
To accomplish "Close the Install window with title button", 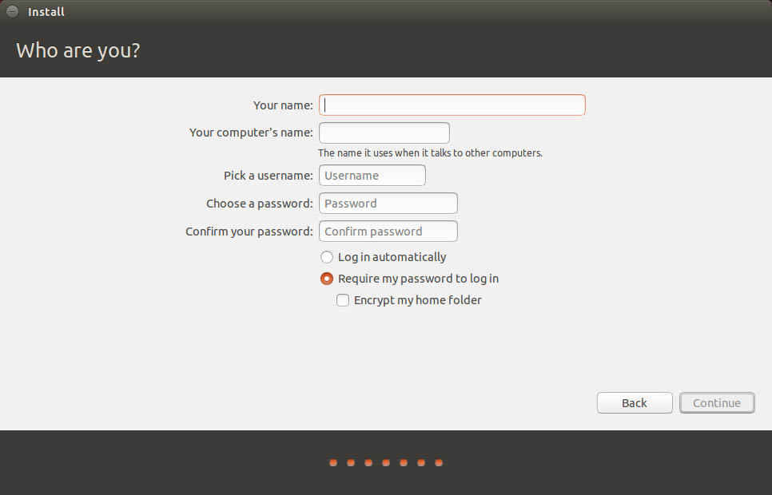I will (12, 11).
